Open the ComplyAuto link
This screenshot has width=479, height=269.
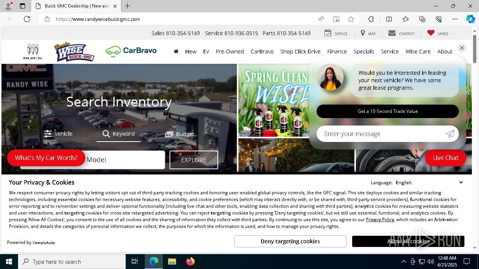(43, 242)
